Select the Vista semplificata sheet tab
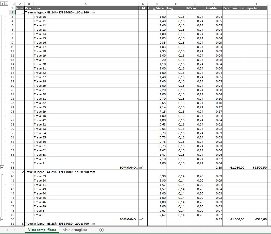This screenshot has height=234, width=271. [42, 230]
